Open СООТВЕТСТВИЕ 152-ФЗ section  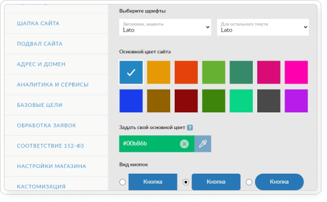tap(56, 146)
